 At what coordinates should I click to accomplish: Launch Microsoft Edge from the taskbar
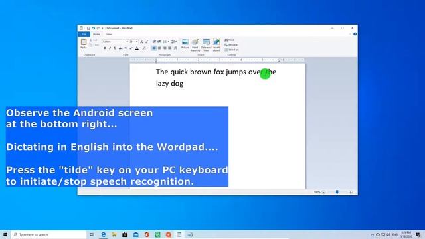104,234
